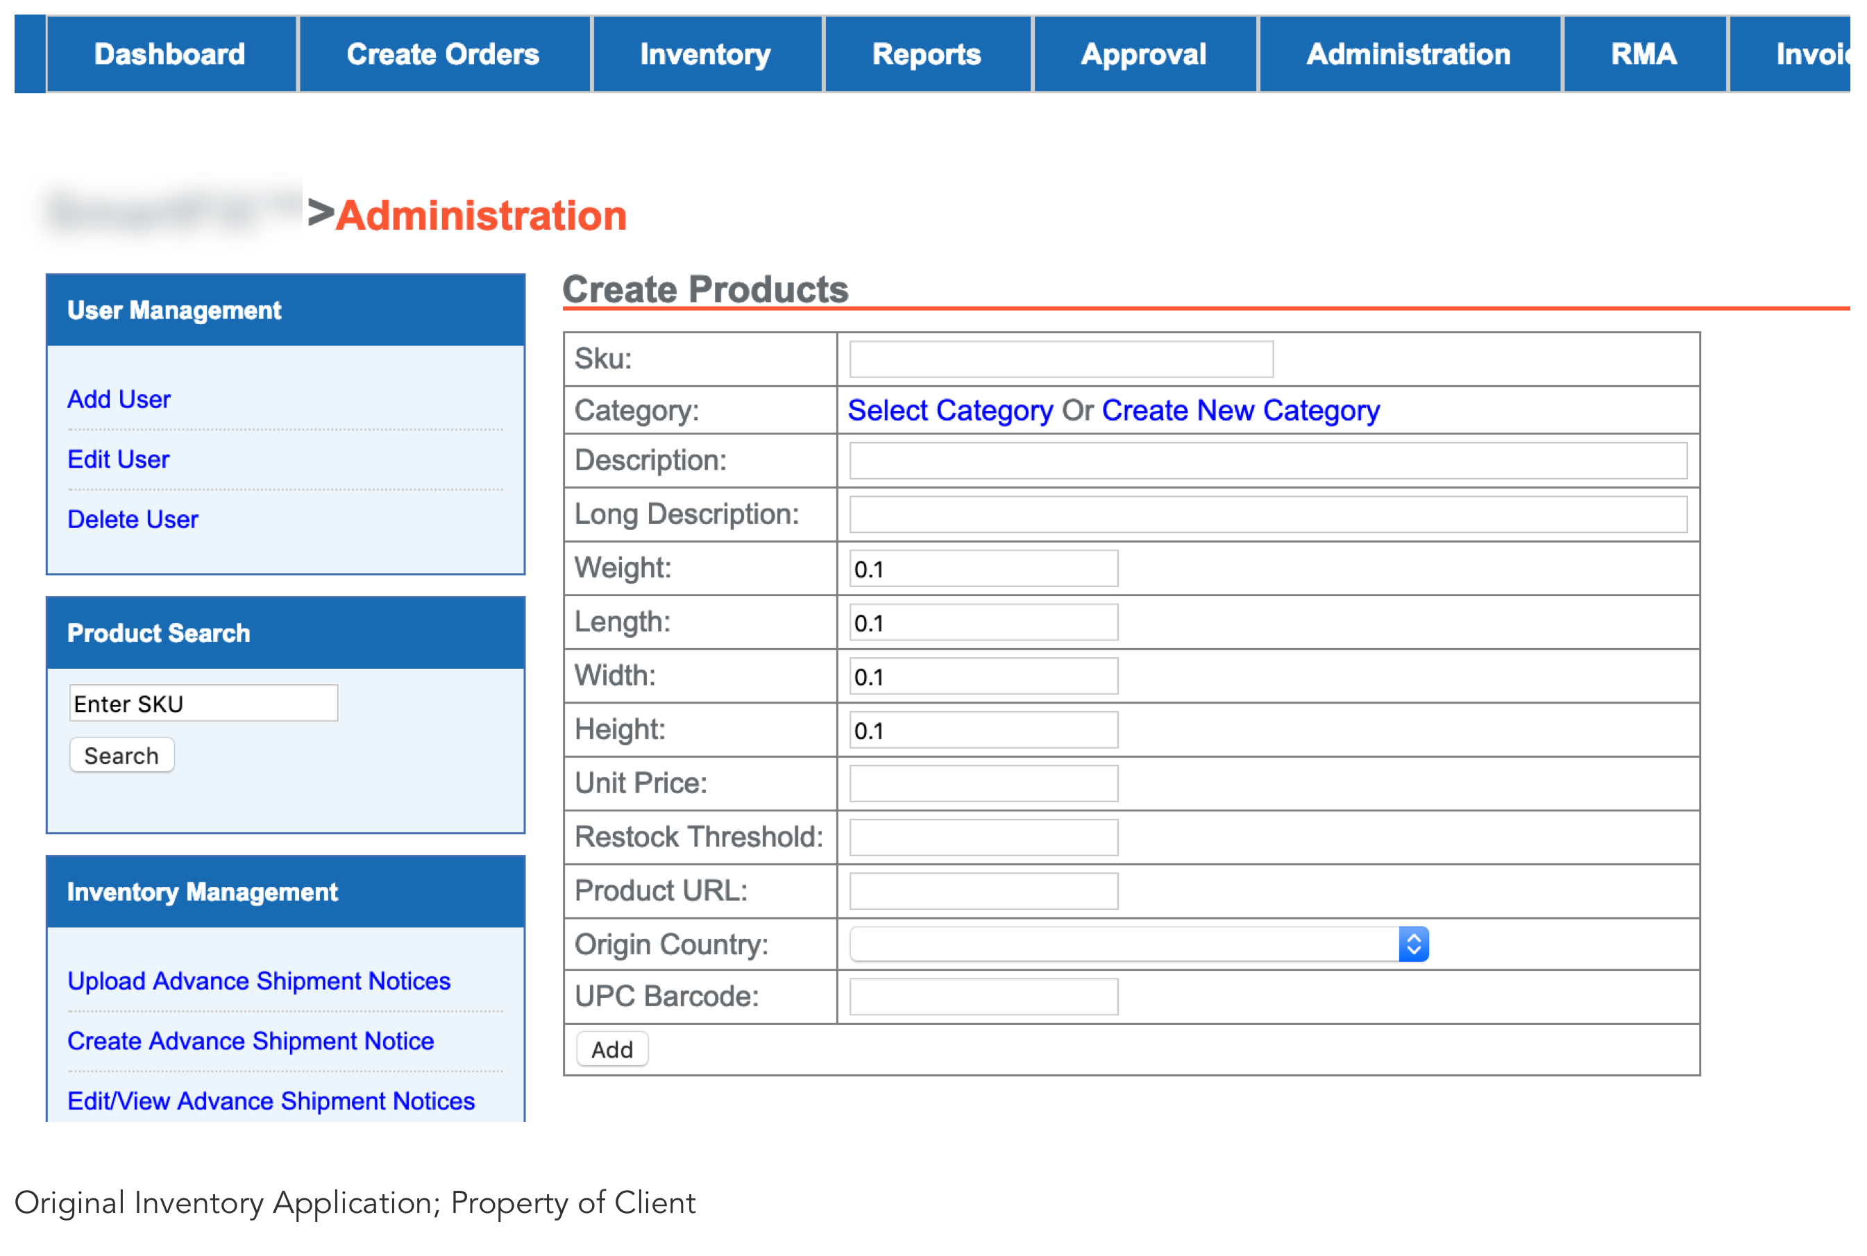Open Upload Advance Shipment Notices
1867x1256 pixels.
(259, 981)
